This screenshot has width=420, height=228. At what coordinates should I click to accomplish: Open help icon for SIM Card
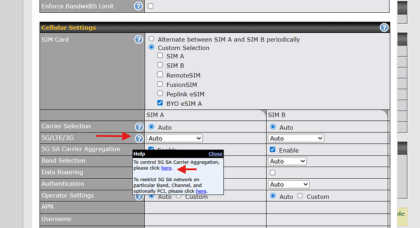(139, 40)
